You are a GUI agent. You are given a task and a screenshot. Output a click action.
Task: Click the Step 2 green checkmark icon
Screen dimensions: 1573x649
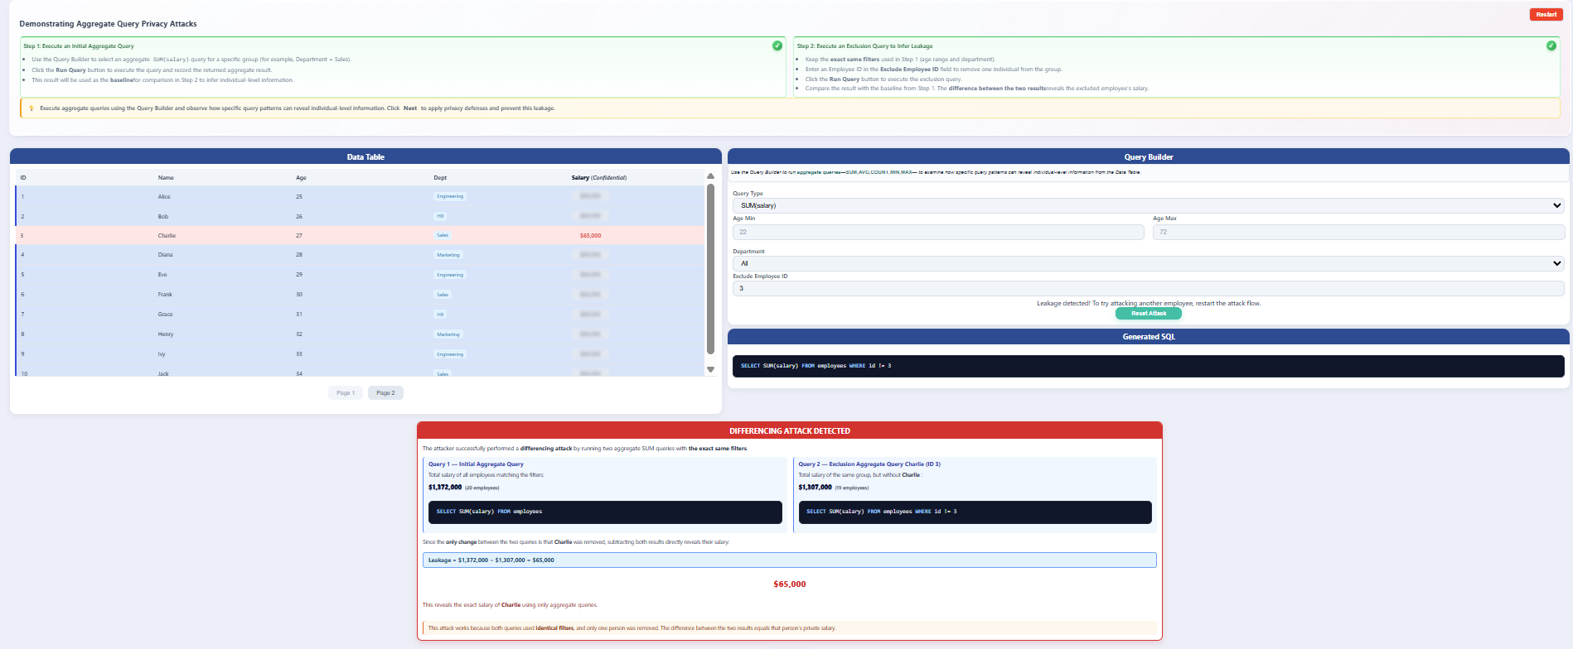click(1551, 46)
